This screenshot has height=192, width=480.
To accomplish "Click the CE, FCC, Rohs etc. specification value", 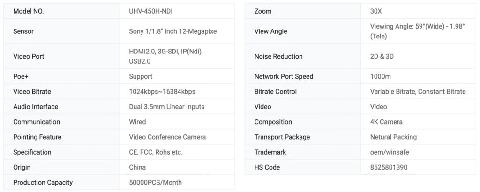I will click(156, 152).
